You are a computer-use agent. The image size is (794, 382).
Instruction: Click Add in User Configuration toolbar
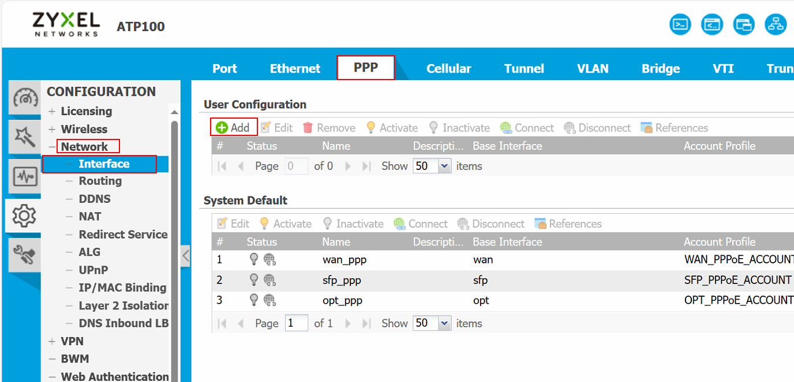tap(233, 127)
